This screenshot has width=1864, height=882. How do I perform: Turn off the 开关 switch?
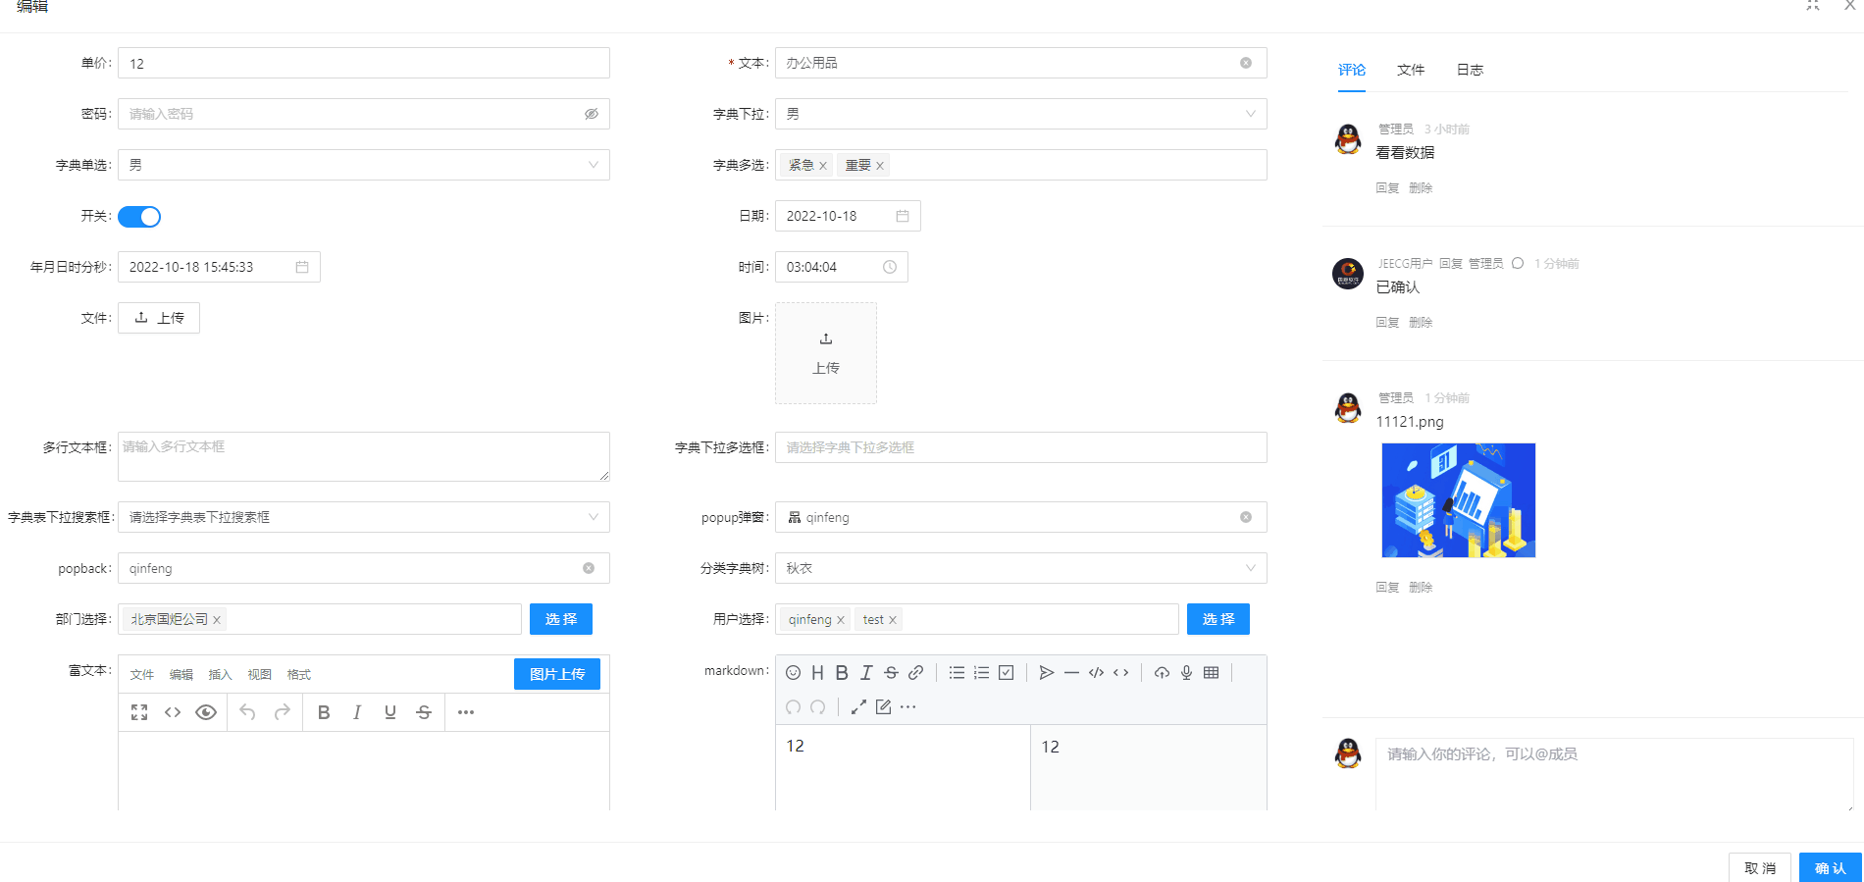point(139,217)
